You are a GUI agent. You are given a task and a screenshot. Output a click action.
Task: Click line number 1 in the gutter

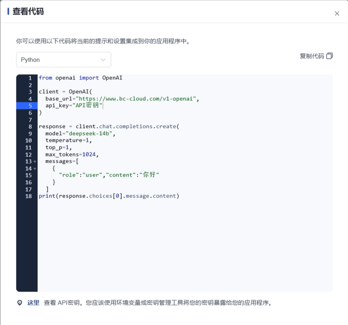(29, 78)
